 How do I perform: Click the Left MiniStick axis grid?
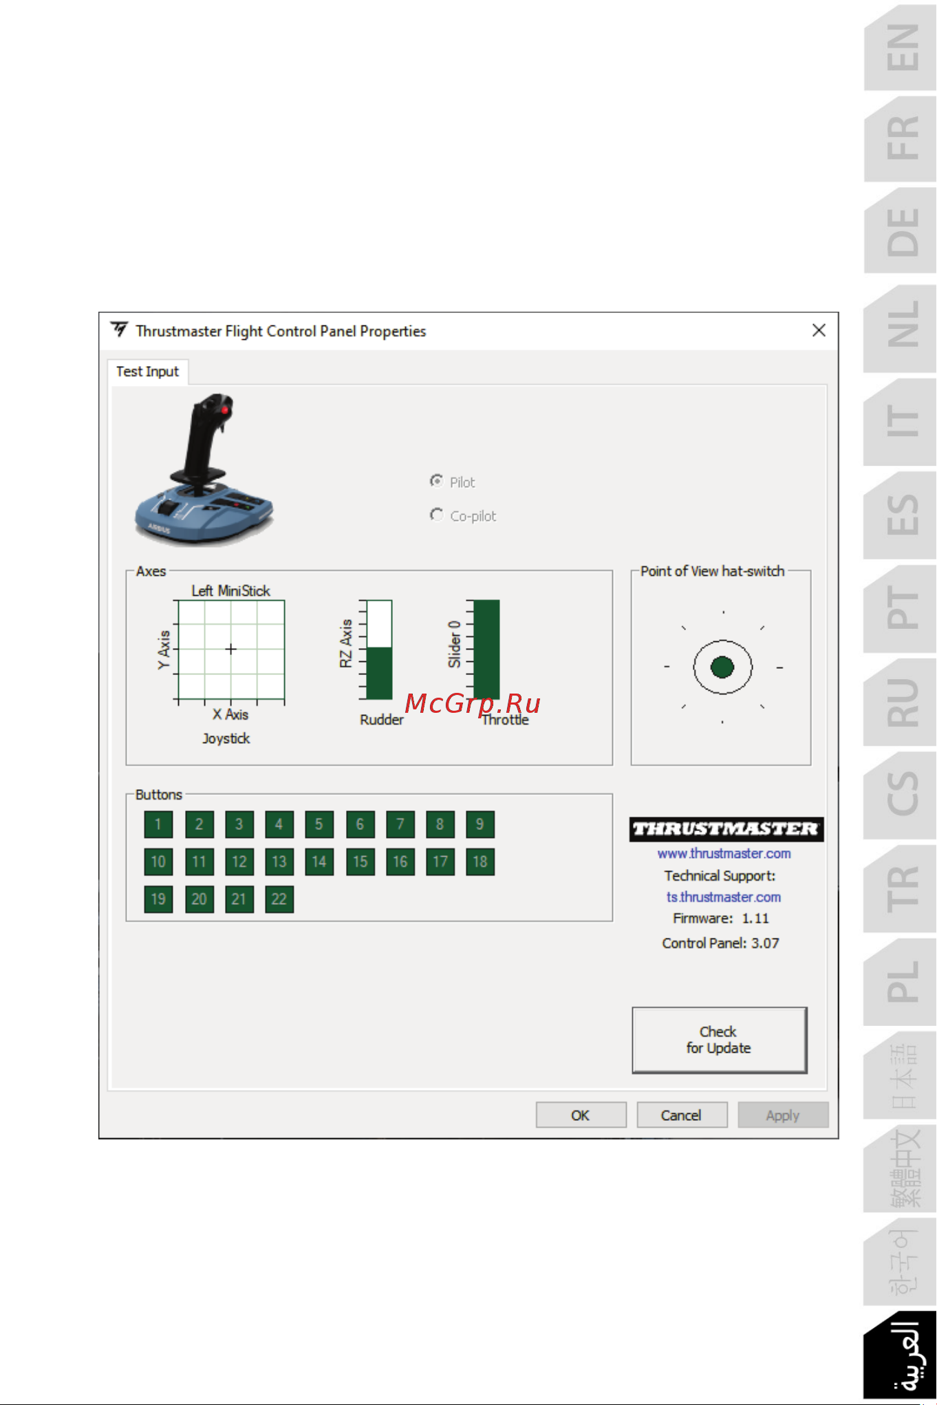[231, 649]
